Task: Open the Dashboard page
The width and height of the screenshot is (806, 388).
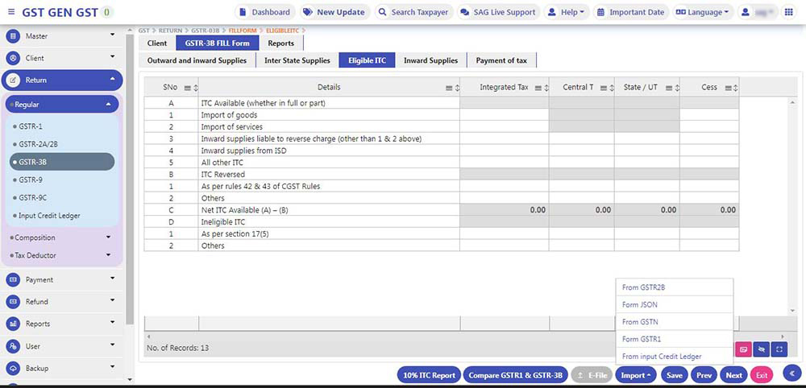Action: pos(264,12)
